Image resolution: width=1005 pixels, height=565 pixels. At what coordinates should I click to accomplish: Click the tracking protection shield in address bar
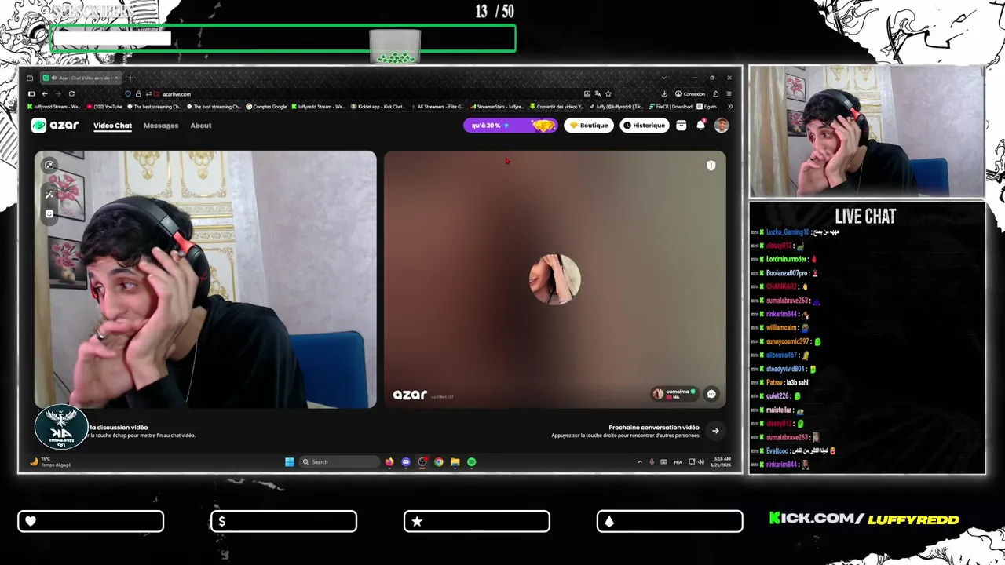[128, 94]
